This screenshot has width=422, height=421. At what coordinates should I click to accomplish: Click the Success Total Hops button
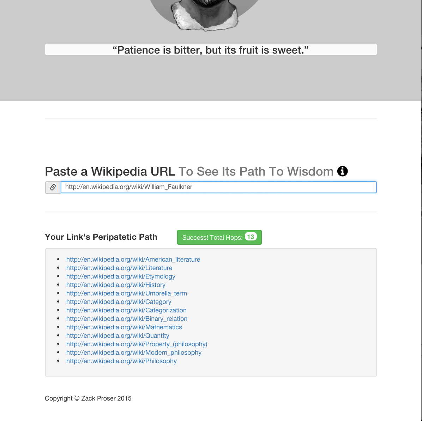pyautogui.click(x=219, y=237)
